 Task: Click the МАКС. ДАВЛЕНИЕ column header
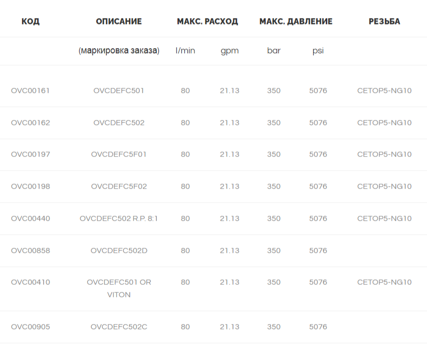tap(296, 21)
